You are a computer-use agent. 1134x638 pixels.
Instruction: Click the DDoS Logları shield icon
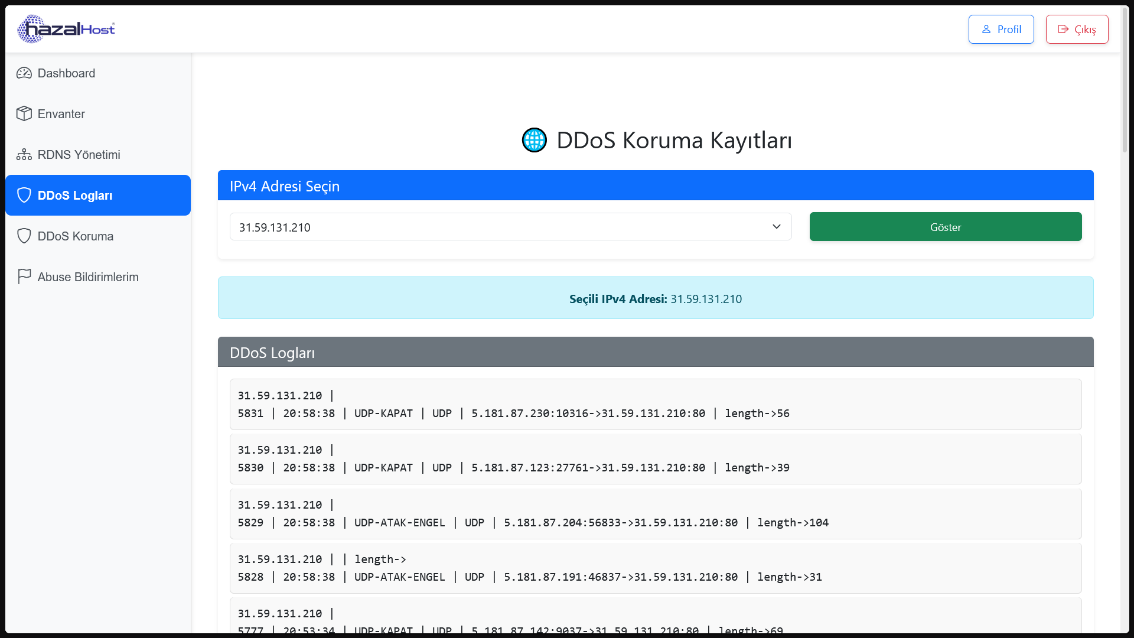click(24, 196)
